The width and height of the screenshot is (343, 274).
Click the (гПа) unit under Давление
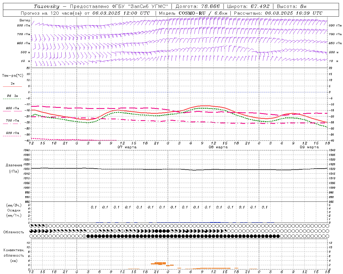tap(14, 172)
